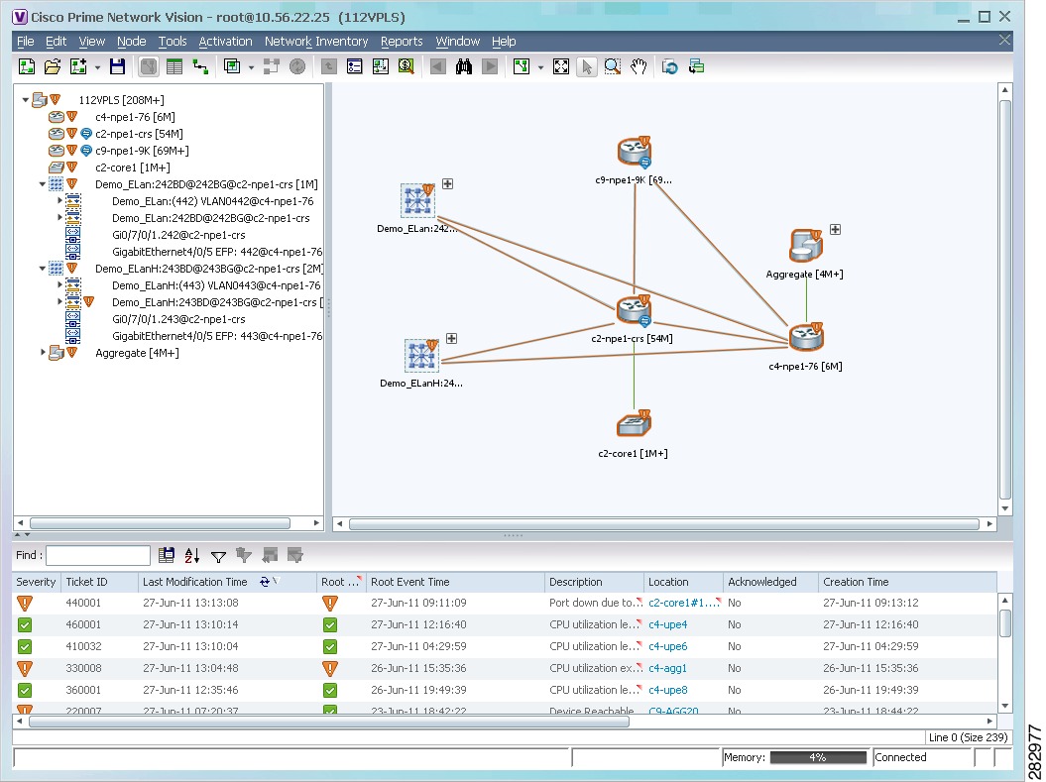Select c9-npe1-9K [69M+] in the tree
This screenshot has width=1046, height=782.
tap(142, 151)
